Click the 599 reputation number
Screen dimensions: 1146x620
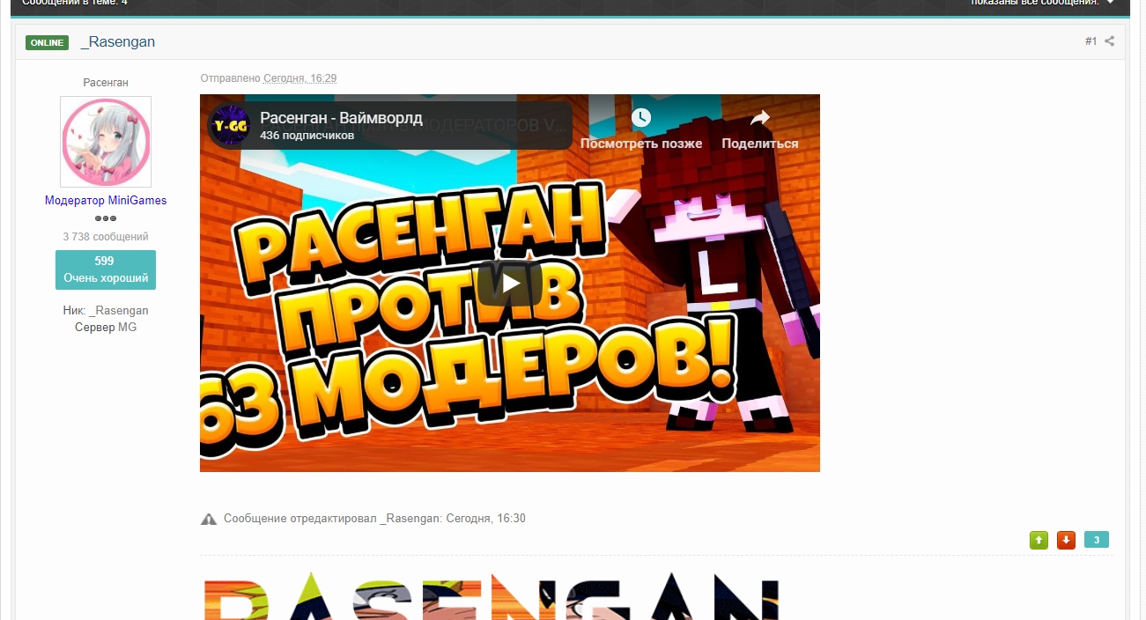point(105,262)
